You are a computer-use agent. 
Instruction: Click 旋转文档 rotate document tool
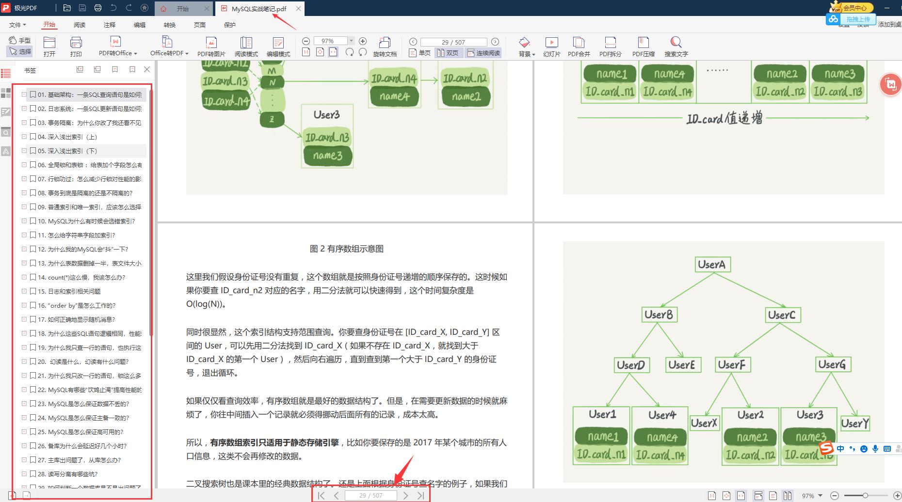tap(385, 47)
